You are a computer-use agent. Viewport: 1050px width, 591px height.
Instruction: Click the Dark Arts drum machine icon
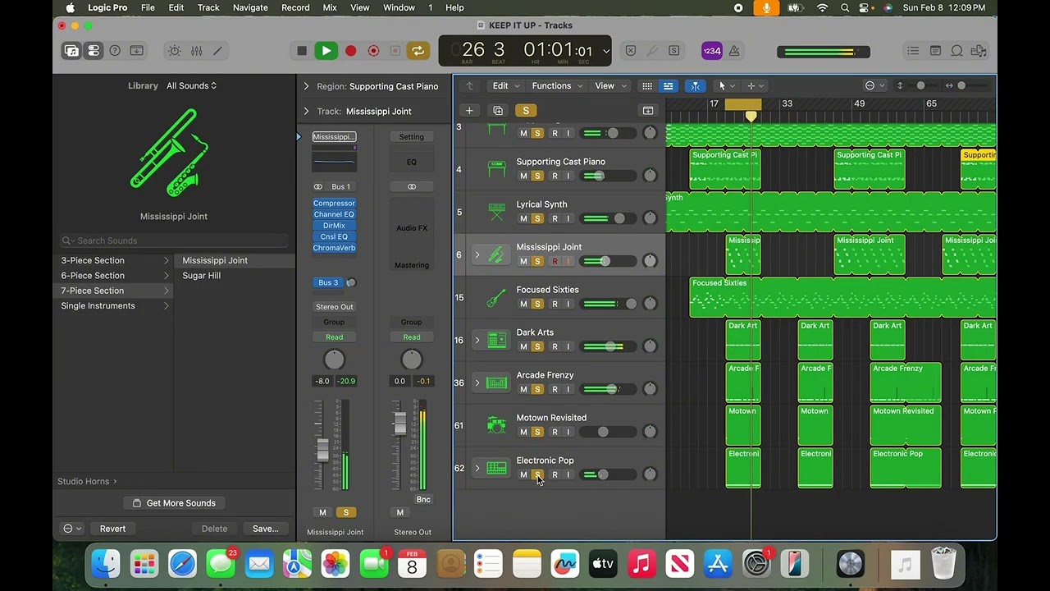496,341
